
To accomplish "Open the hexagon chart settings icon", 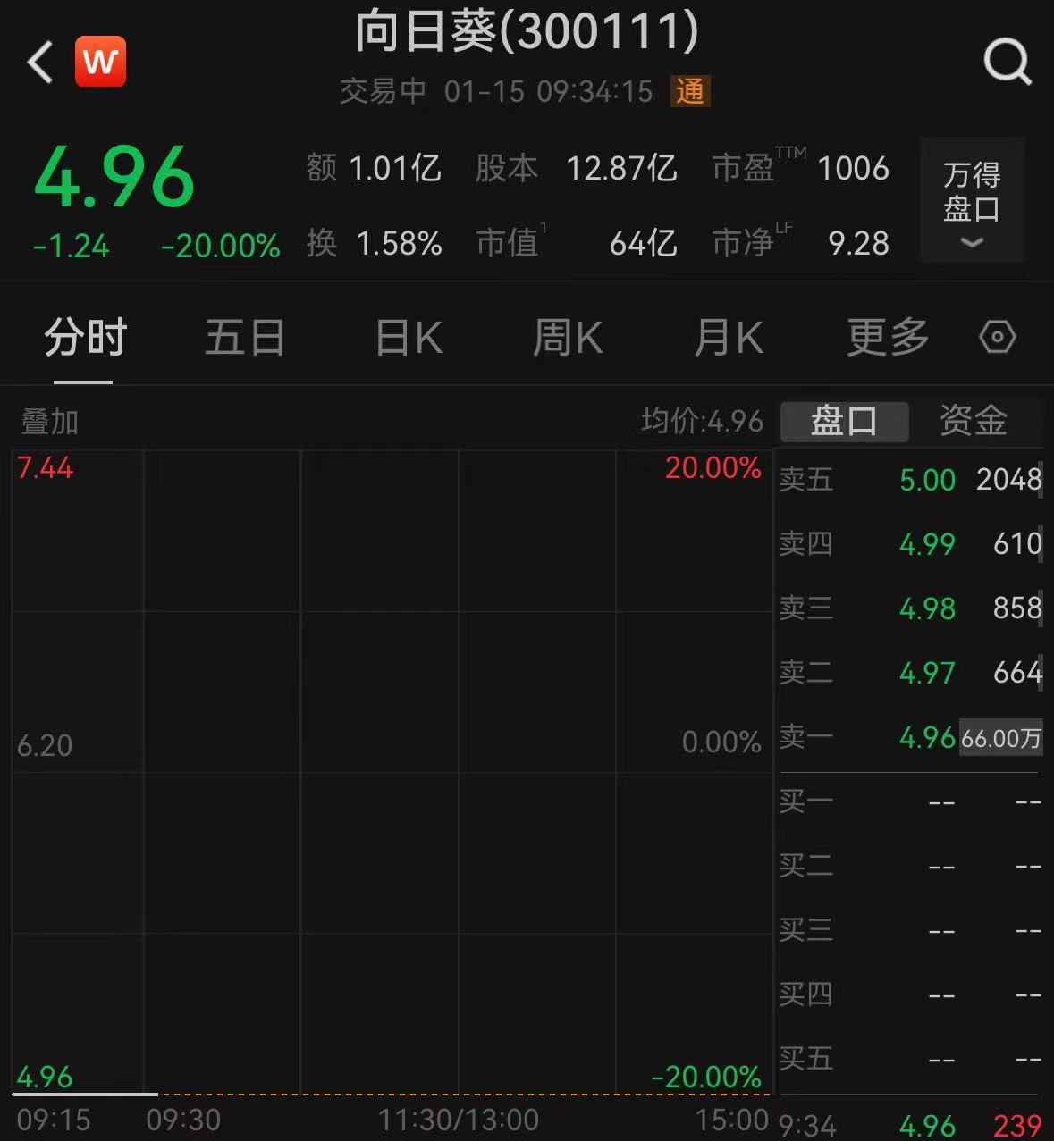I will [998, 338].
